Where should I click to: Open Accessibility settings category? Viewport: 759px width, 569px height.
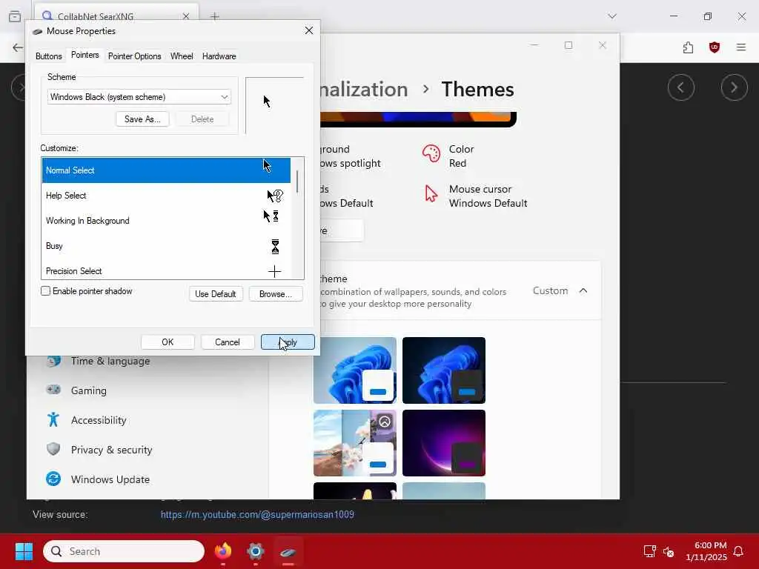coord(99,420)
